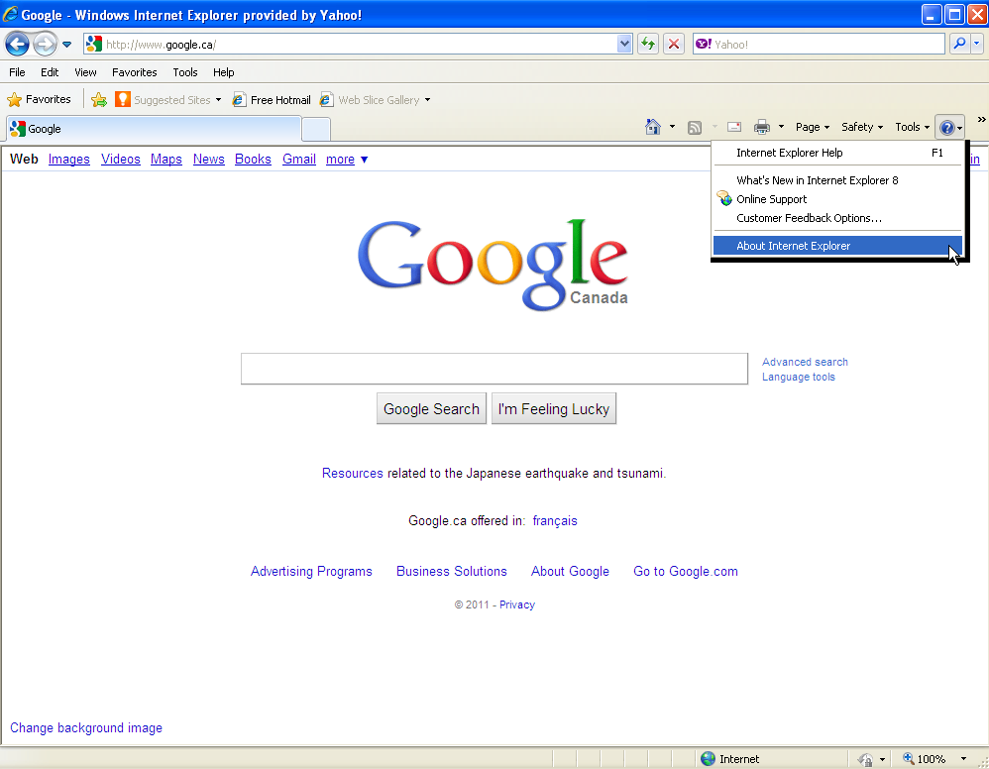Click the Read Mail envelope icon

pyautogui.click(x=734, y=127)
